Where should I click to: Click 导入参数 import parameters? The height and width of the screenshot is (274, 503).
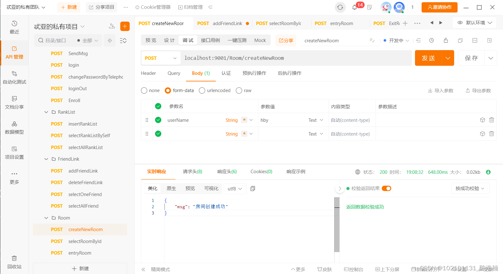[441, 90]
